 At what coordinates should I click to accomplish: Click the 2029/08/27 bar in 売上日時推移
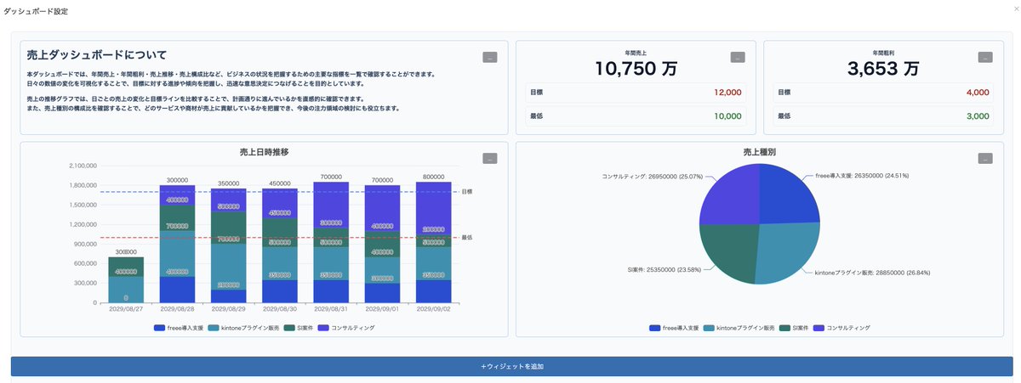[x=126, y=279]
